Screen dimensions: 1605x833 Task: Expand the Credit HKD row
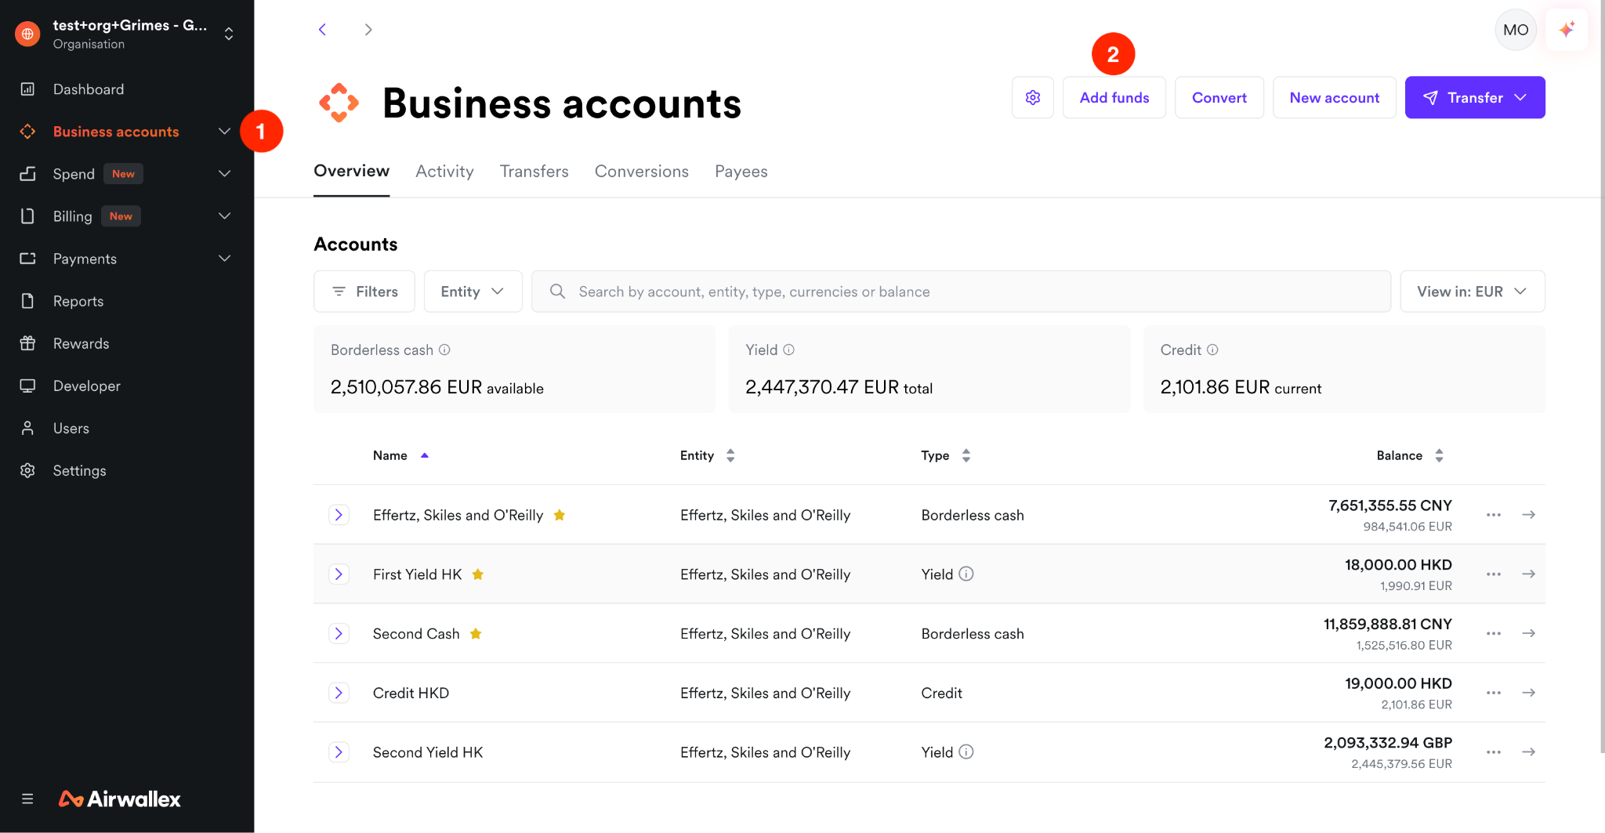[x=339, y=693]
